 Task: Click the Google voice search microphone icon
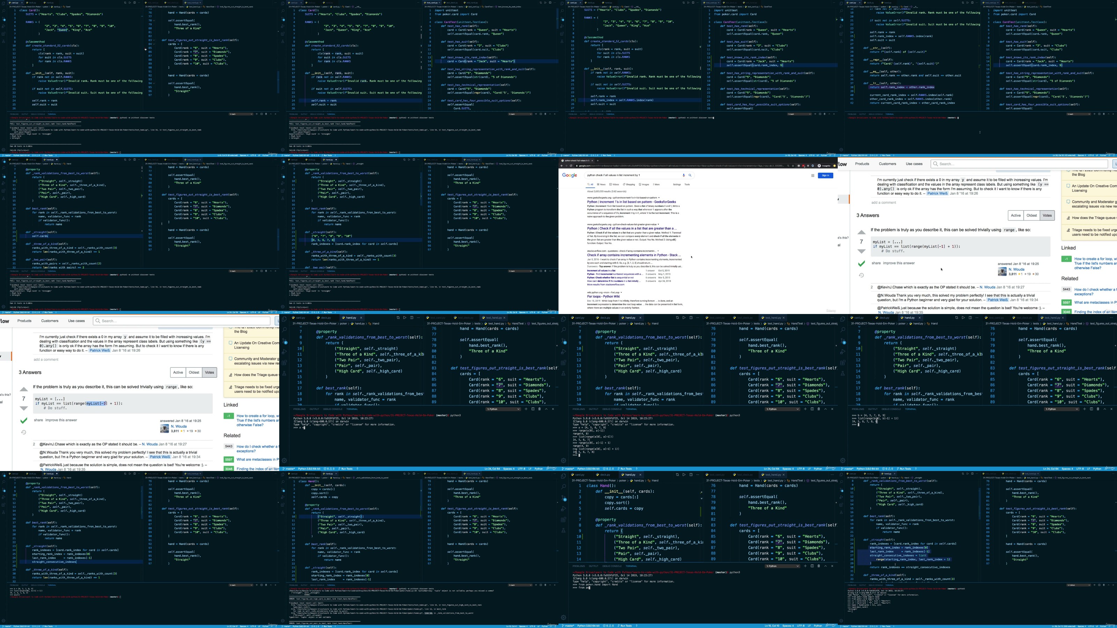(x=684, y=175)
